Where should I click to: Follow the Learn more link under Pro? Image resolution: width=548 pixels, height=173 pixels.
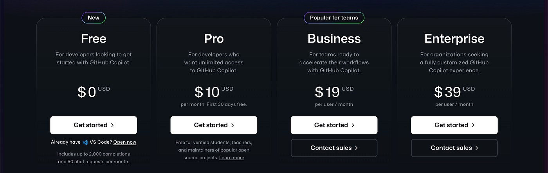point(232,158)
